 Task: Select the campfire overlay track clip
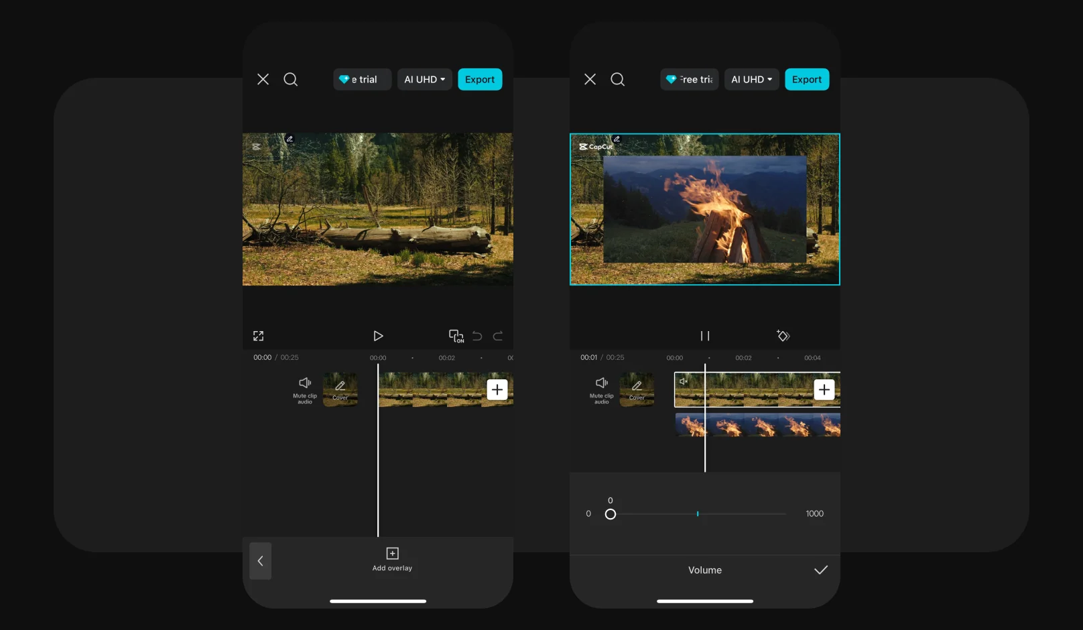[758, 425]
